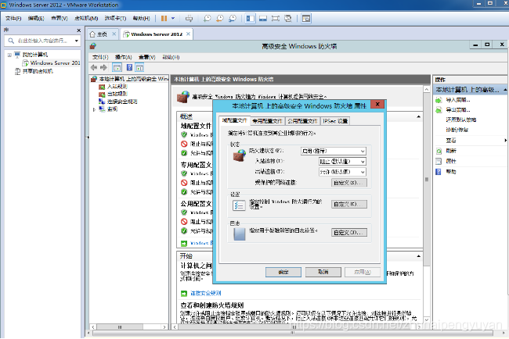Close the firewall properties dialog

pyautogui.click(x=377, y=104)
